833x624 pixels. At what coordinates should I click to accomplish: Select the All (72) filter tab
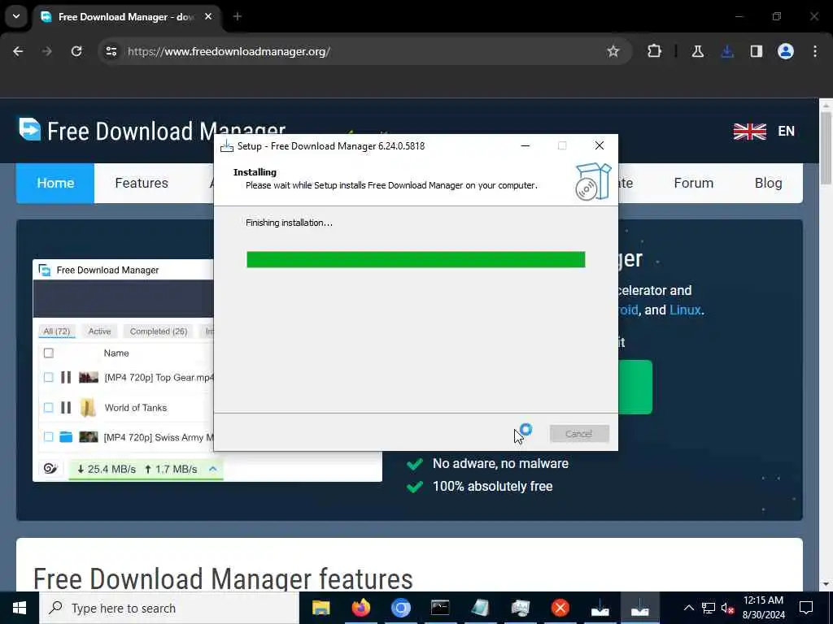click(x=57, y=331)
